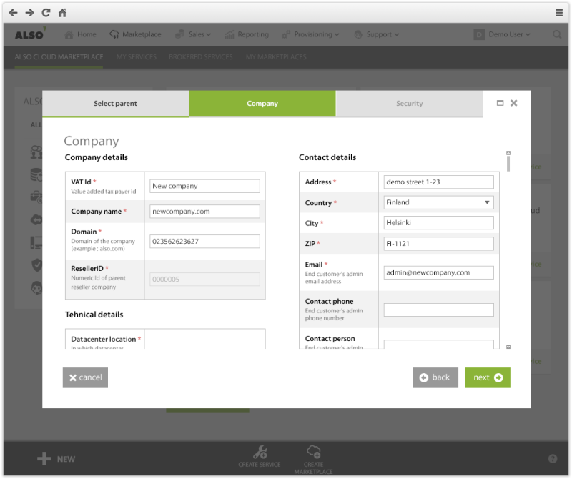Close the company dialog with X
572x479 pixels.
pyautogui.click(x=514, y=103)
